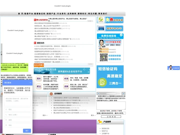Open 短信验证码 link under 产品推荐

105,128
